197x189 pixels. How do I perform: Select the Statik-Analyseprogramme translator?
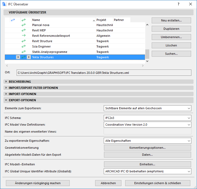(75, 52)
